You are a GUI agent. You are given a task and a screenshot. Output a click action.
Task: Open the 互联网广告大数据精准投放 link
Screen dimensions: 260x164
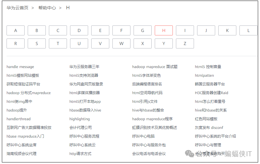[29, 128]
